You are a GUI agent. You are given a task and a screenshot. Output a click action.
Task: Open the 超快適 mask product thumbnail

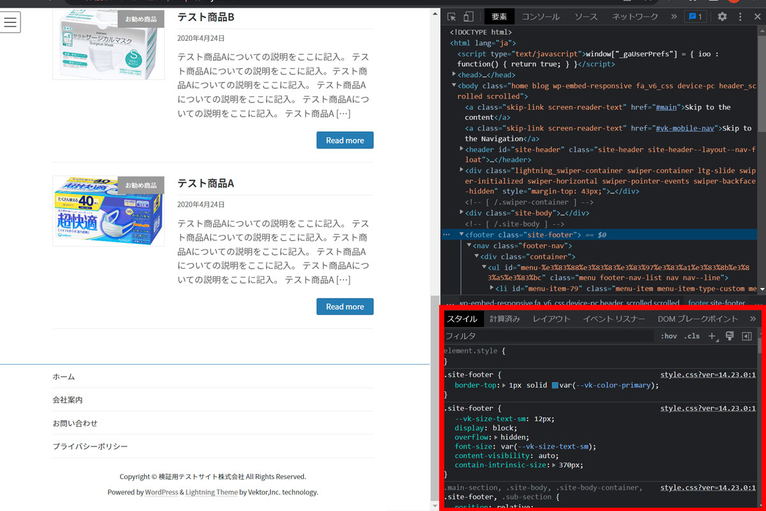coord(109,211)
